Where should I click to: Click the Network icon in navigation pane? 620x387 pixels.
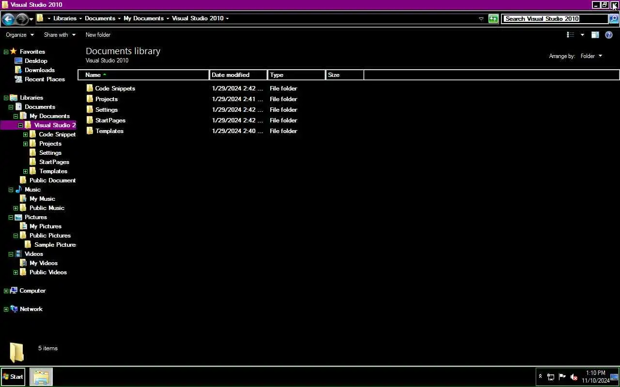point(14,309)
